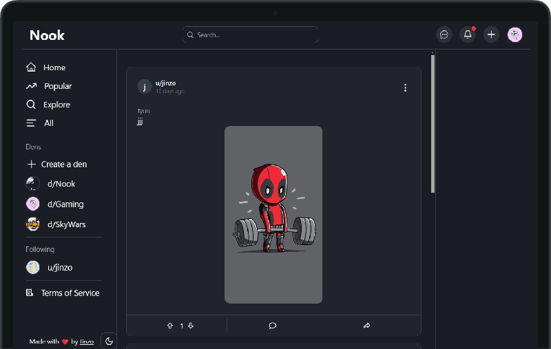This screenshot has width=551, height=349.
Task: Click the Popular trending arrow icon
Action: coord(31,86)
